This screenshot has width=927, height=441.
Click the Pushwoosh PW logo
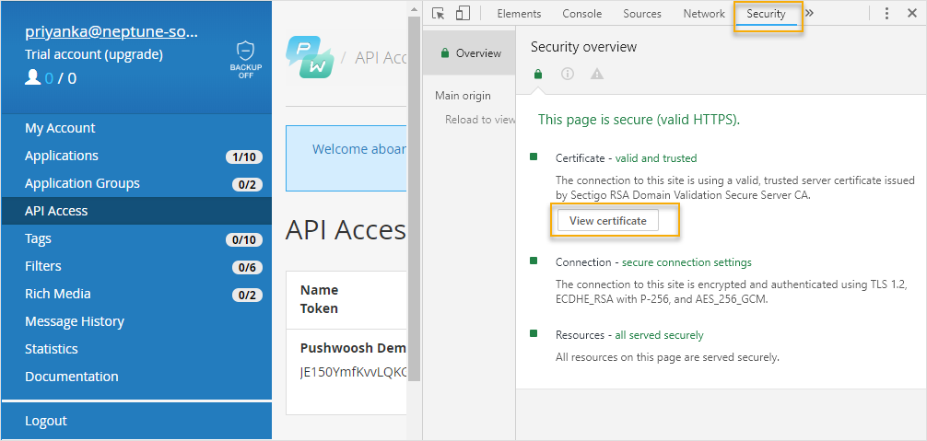click(x=311, y=57)
